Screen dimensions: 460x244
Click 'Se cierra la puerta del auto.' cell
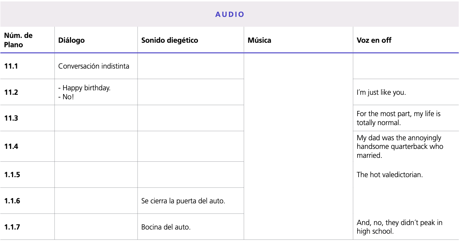[x=183, y=201]
